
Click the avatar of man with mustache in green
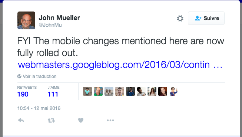coord(98,91)
